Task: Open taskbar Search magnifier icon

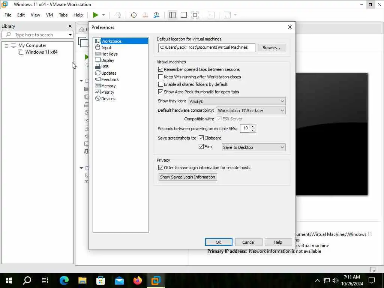Action: (27, 280)
